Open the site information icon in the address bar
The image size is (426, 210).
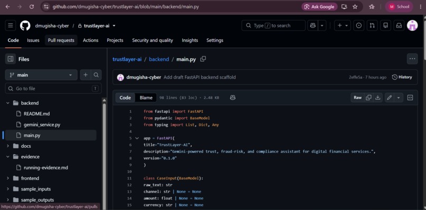pyautogui.click(x=46, y=7)
